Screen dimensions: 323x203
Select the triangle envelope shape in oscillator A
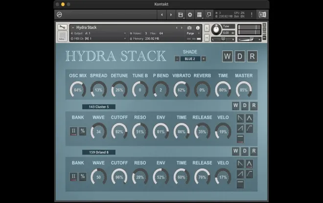pos(249,118)
